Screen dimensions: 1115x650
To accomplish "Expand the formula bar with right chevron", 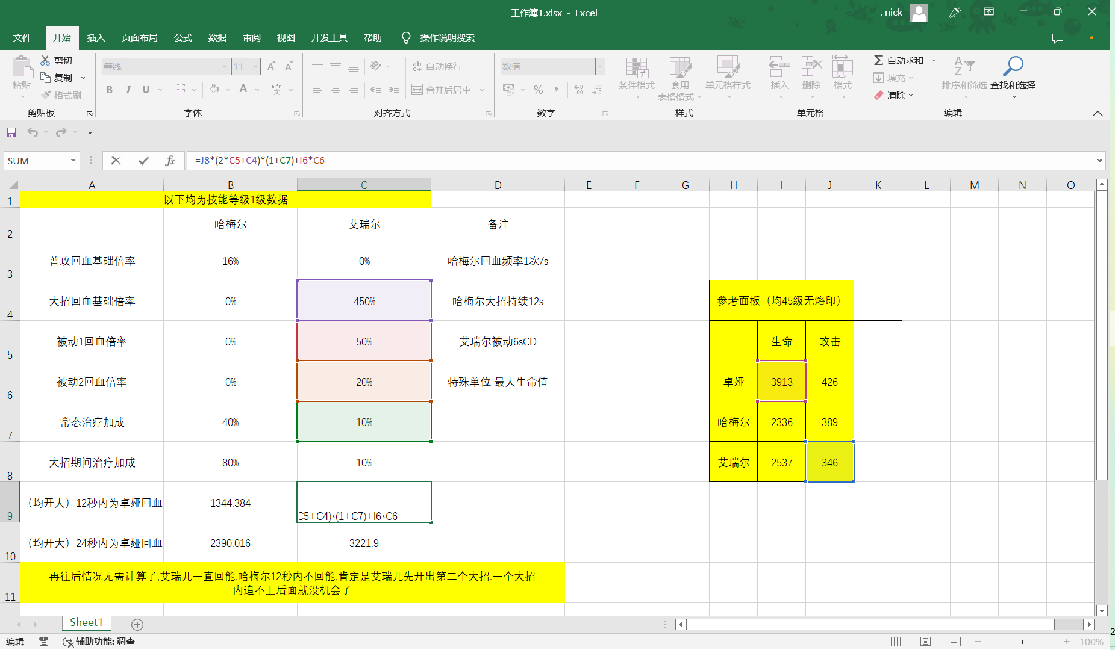I will pos(1099,161).
